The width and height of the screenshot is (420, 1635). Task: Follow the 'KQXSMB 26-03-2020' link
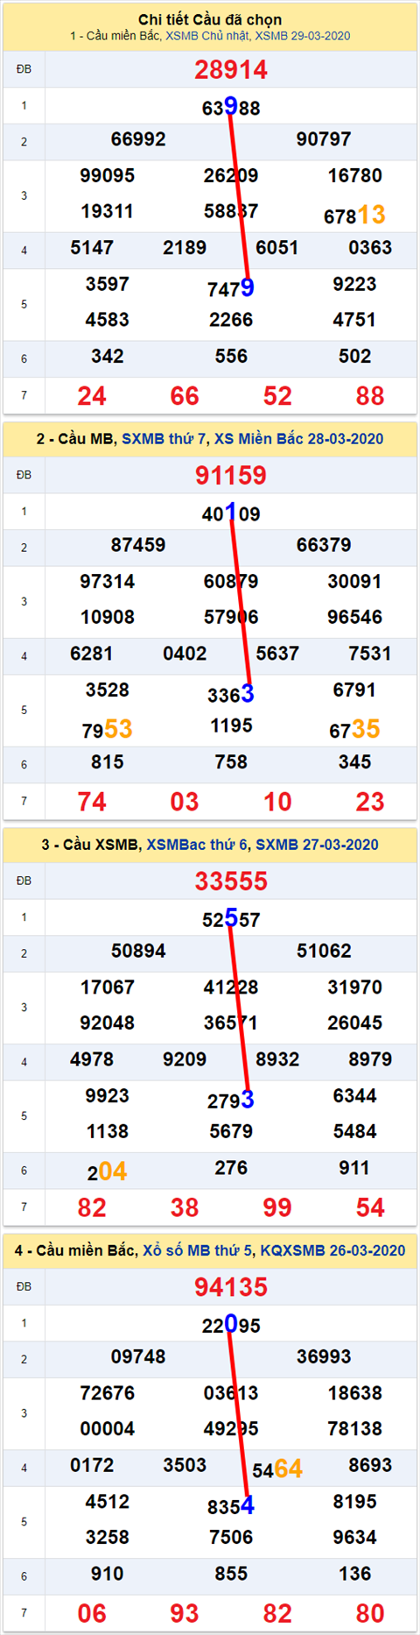332,1250
